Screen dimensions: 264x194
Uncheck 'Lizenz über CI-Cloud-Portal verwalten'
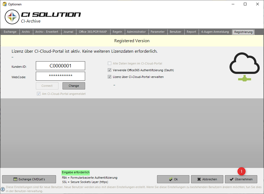click(109, 77)
